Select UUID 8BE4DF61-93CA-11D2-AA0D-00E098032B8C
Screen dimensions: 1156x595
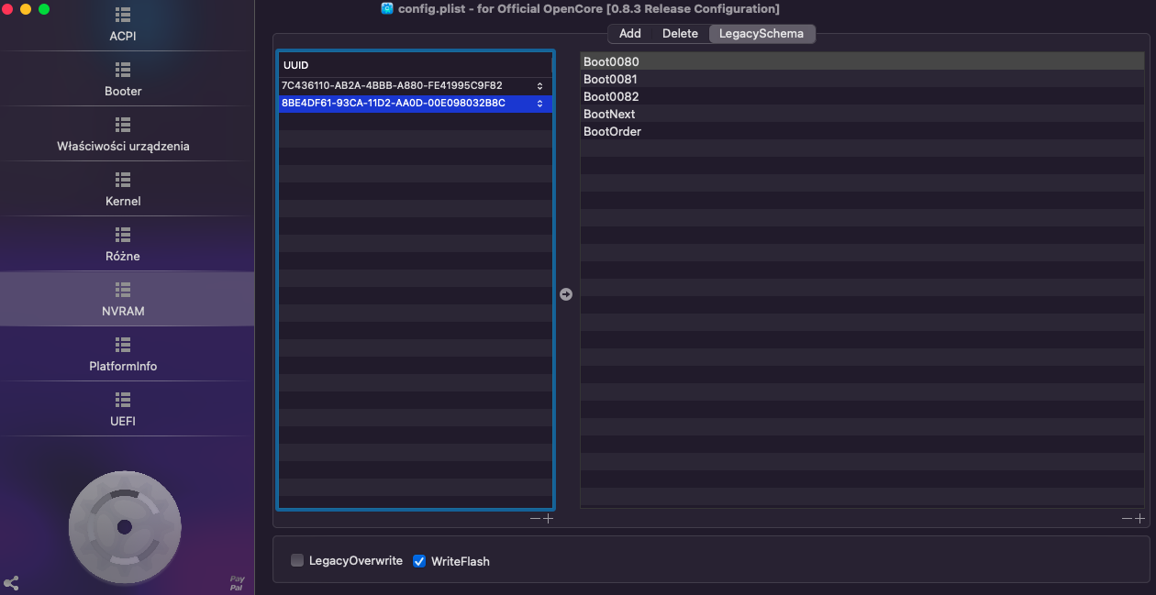point(416,104)
